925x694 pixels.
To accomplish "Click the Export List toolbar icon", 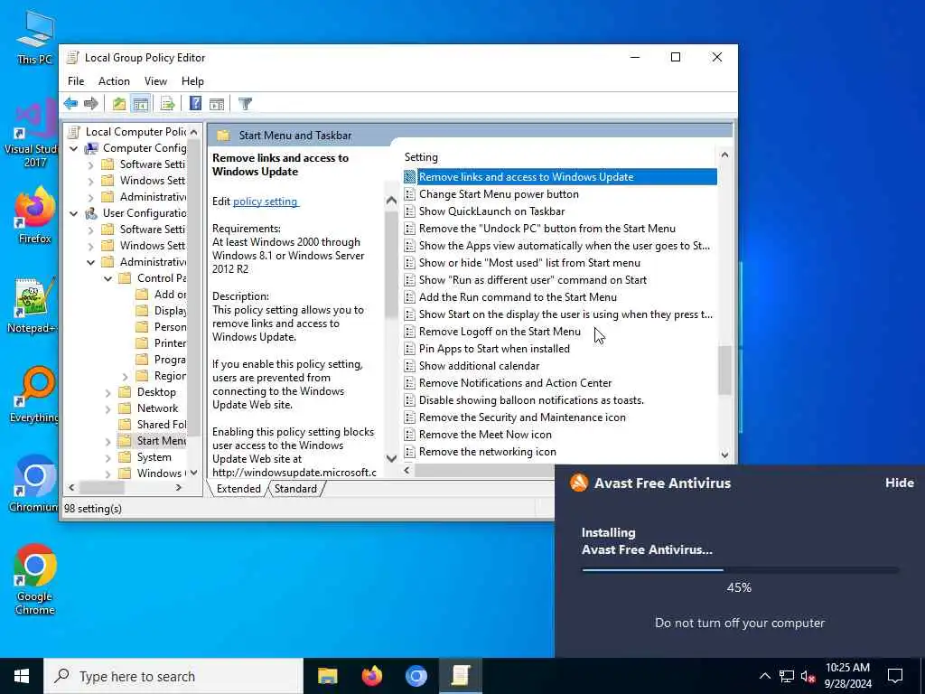I will (167, 104).
